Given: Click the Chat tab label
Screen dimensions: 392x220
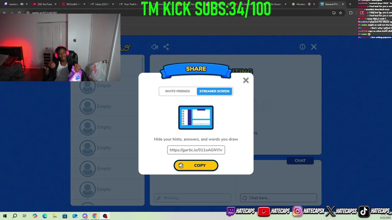Looking at the screenshot, I should [x=300, y=160].
